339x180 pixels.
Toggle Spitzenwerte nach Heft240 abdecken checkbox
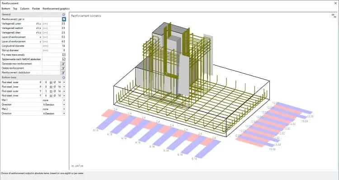pyautogui.click(x=64, y=59)
